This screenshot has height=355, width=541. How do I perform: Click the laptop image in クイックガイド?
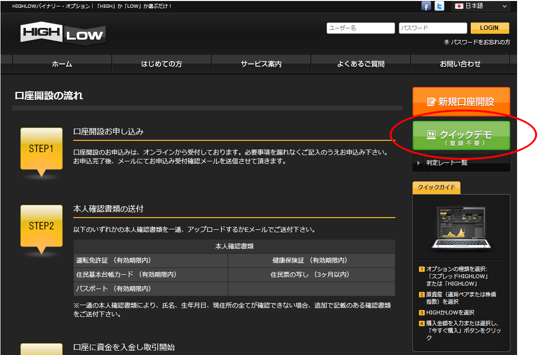(461, 229)
